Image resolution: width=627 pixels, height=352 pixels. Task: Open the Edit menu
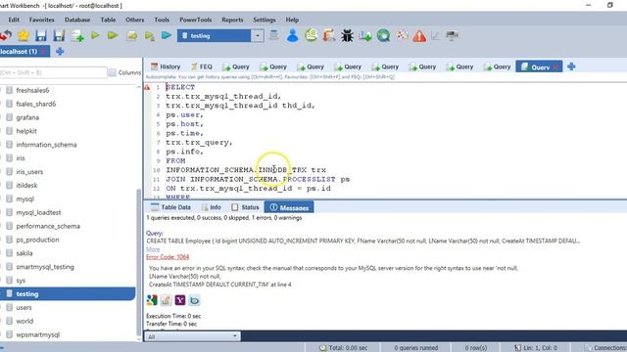pos(14,20)
